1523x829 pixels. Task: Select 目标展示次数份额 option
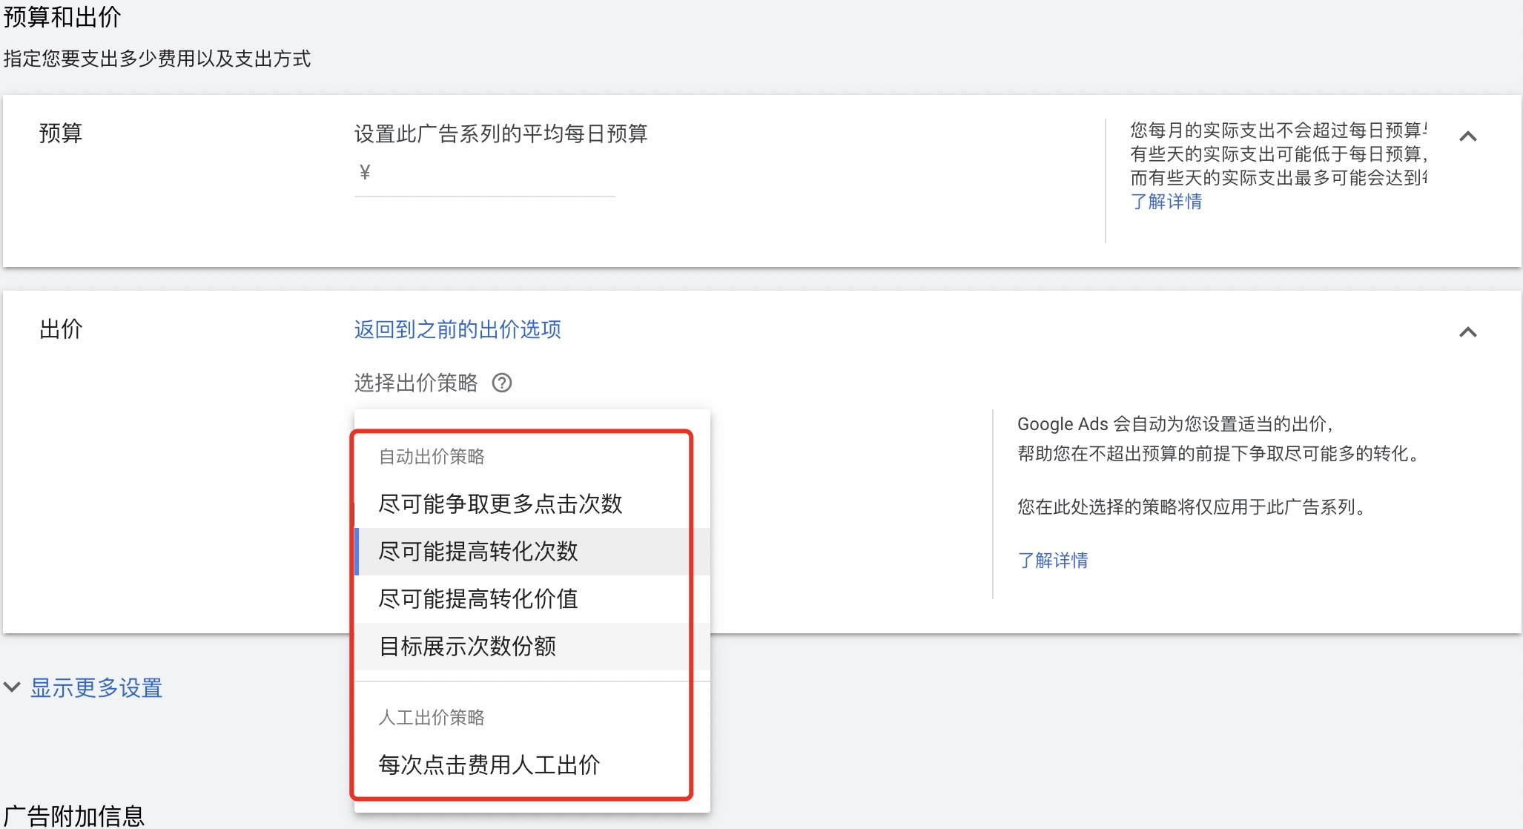coord(467,647)
